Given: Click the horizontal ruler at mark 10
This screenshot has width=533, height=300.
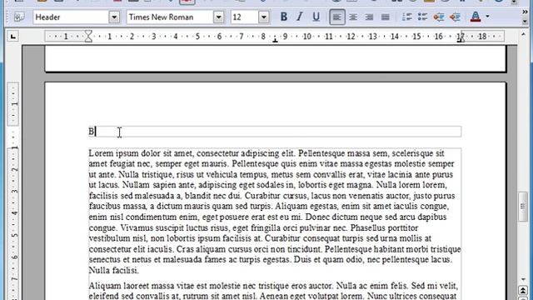Looking at the screenshot, I should click(307, 36).
